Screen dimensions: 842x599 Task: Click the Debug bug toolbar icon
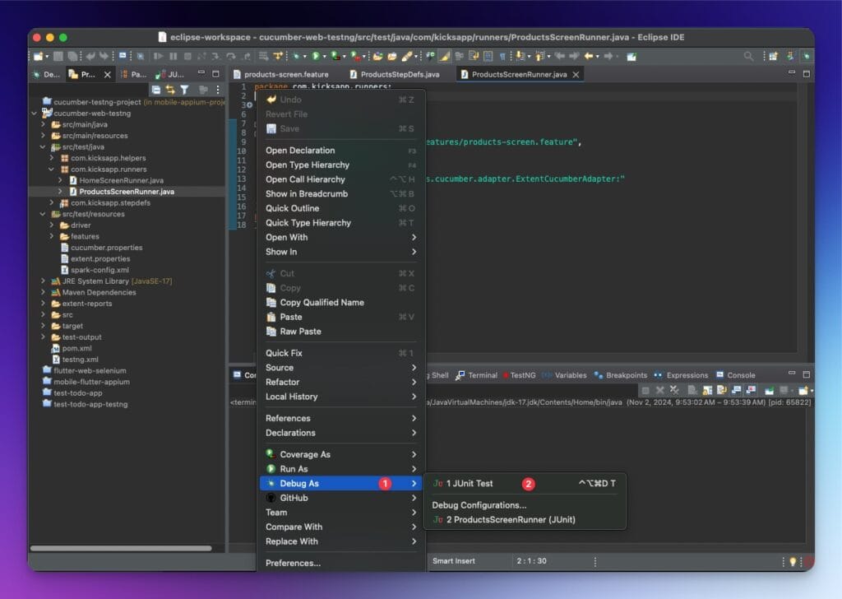click(x=296, y=56)
